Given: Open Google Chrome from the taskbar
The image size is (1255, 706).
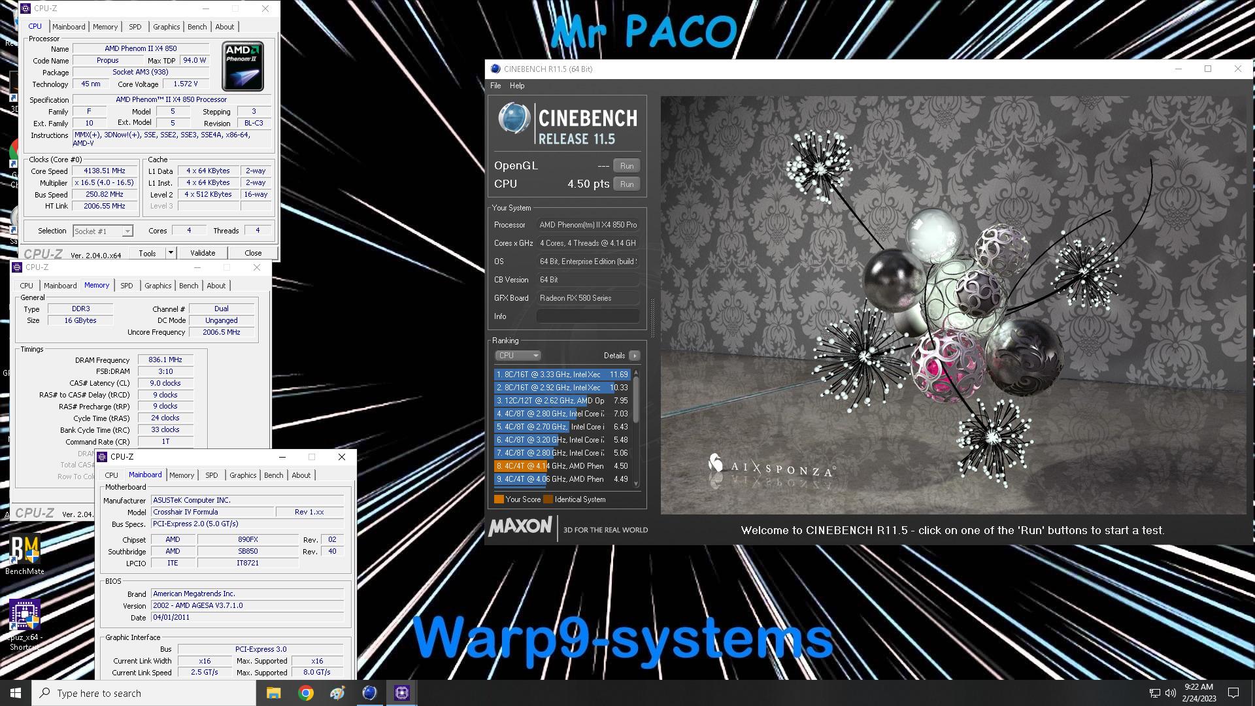Looking at the screenshot, I should 305,693.
